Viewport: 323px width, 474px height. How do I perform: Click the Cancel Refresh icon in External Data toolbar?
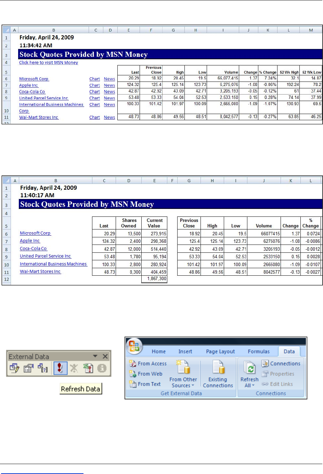(74, 369)
